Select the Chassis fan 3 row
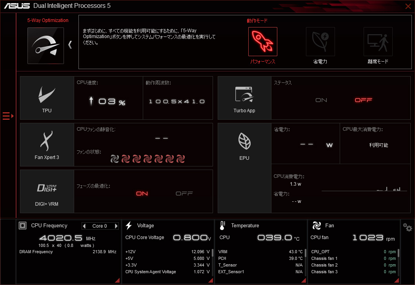 click(353, 272)
